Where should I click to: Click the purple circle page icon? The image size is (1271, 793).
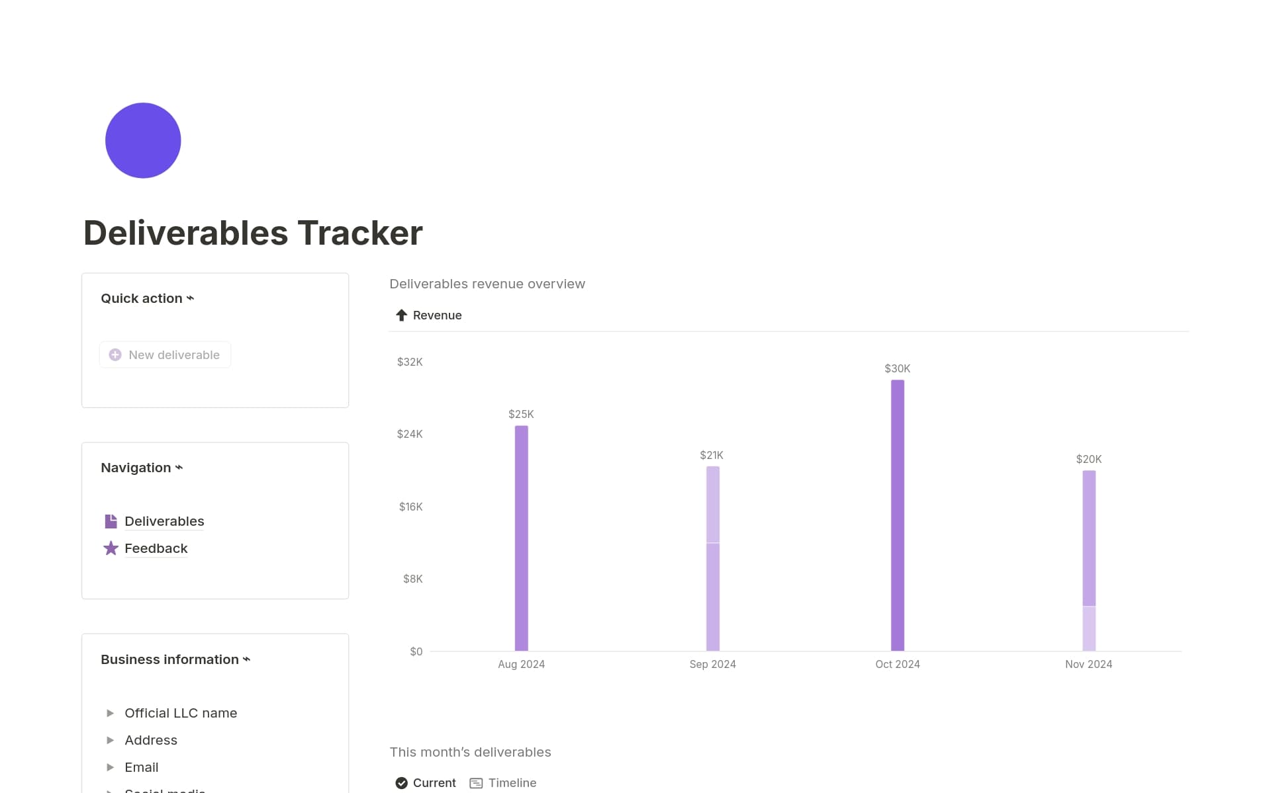(142, 140)
